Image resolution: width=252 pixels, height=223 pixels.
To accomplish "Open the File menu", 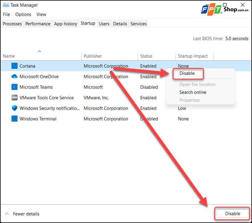I will tap(6, 14).
